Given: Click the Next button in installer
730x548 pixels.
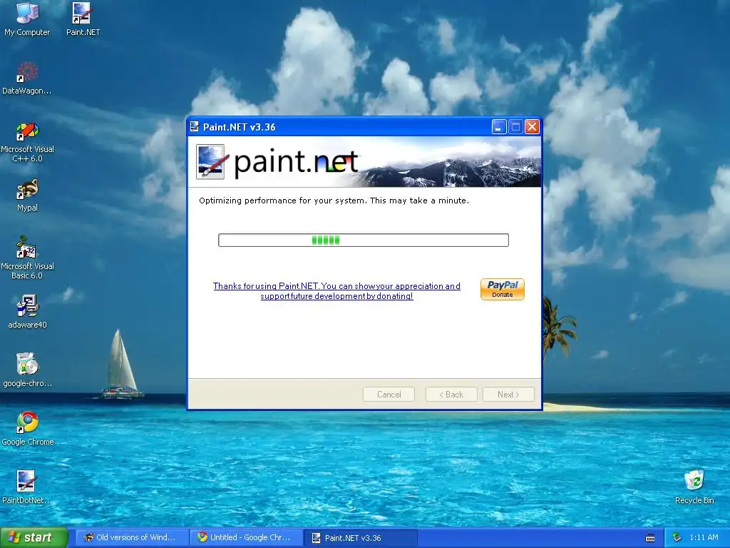Looking at the screenshot, I should tap(508, 394).
